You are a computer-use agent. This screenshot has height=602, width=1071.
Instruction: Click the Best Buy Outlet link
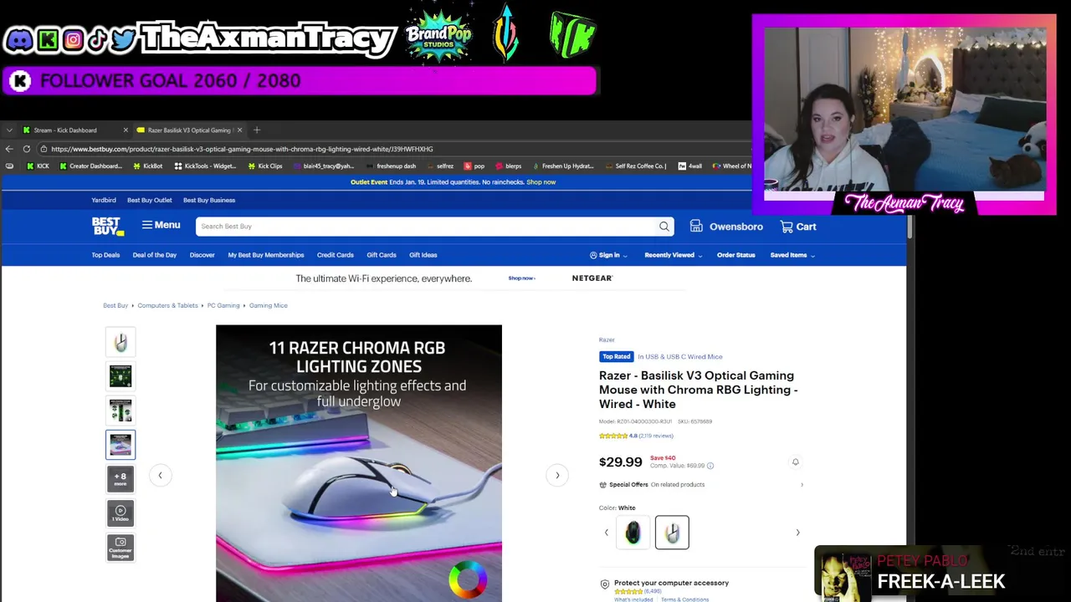pos(150,200)
